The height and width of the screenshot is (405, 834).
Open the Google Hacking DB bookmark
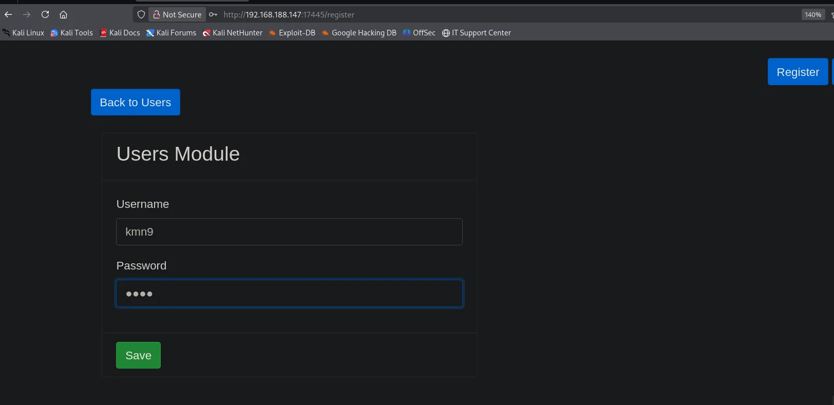pos(359,33)
